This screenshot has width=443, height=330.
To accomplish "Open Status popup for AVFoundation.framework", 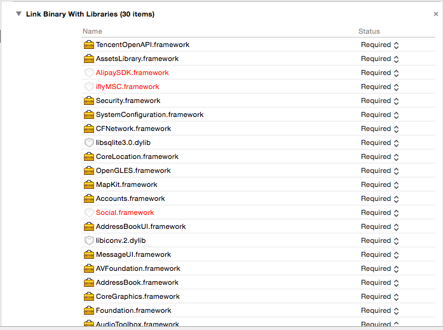I will pos(379,269).
